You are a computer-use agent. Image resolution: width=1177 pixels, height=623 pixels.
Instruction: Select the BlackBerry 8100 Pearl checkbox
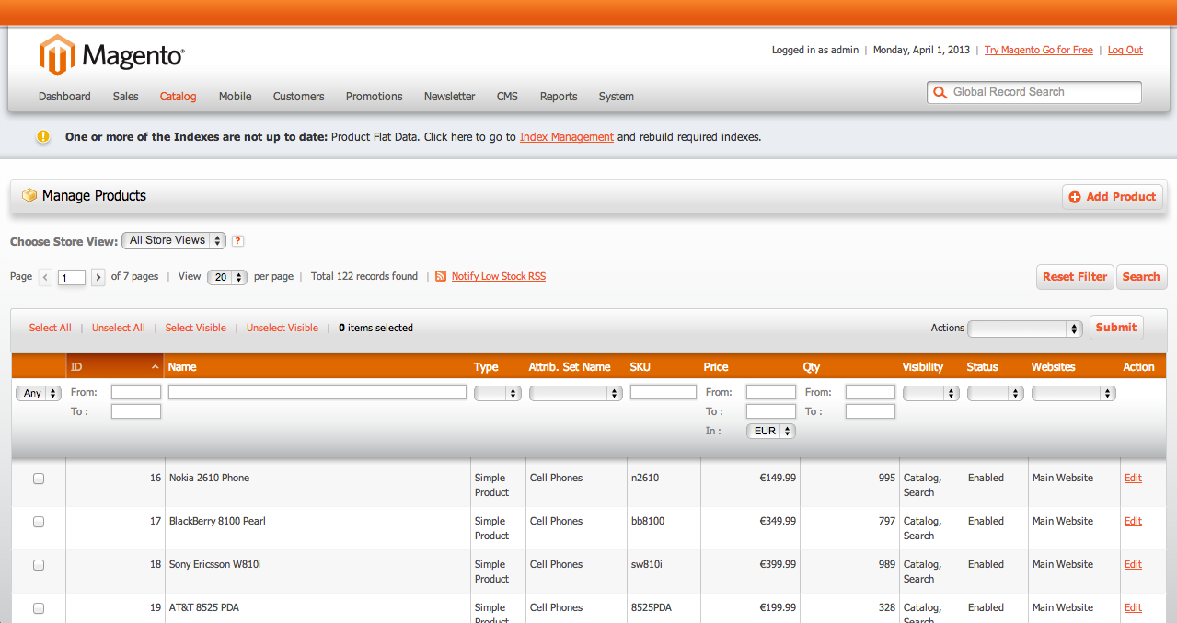[39, 522]
